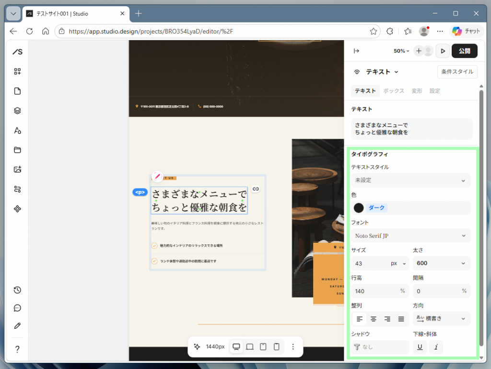This screenshot has height=369, width=491.
Task: Open the Styles and fonts panel icon
Action: 18,130
